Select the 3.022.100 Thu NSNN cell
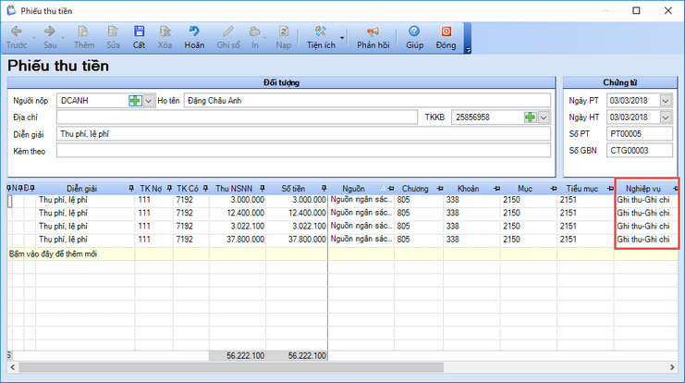This screenshot has height=383, width=685. pyautogui.click(x=238, y=226)
